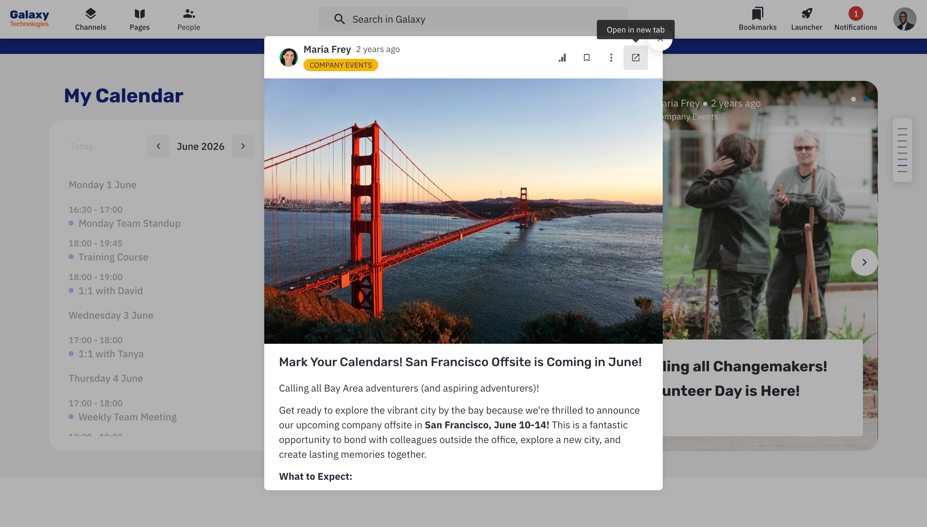The width and height of the screenshot is (927, 527).
Task: Open Maria Frey's profile name link
Action: pos(327,49)
